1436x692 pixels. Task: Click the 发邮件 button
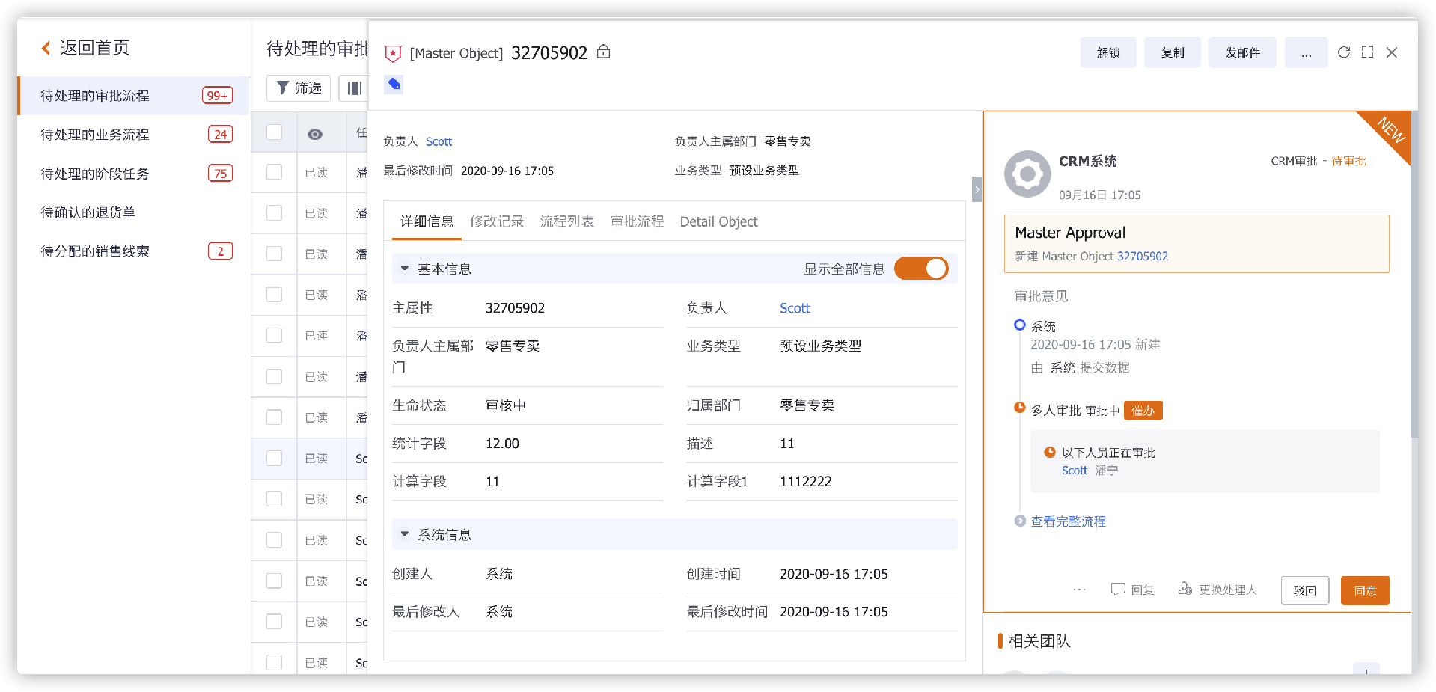tap(1242, 52)
